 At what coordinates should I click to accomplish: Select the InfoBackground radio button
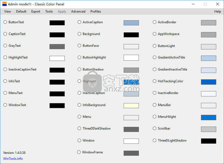(79, 105)
